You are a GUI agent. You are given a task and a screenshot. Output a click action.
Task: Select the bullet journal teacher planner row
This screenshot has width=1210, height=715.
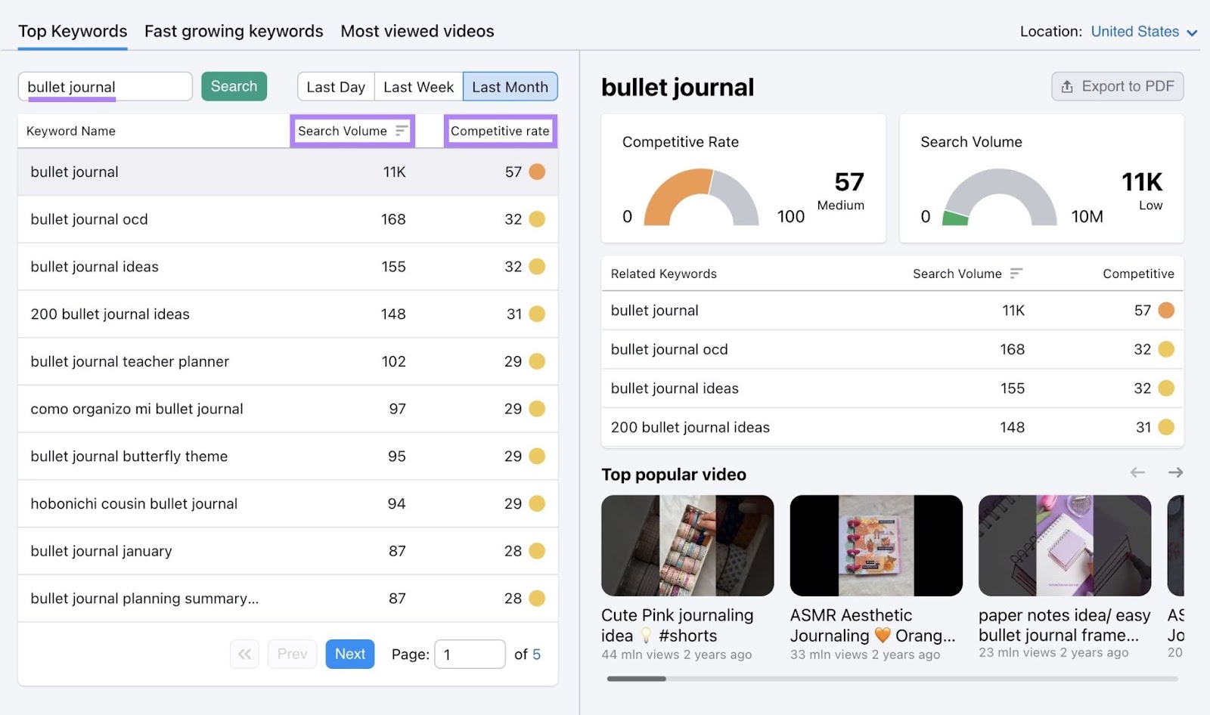click(288, 361)
